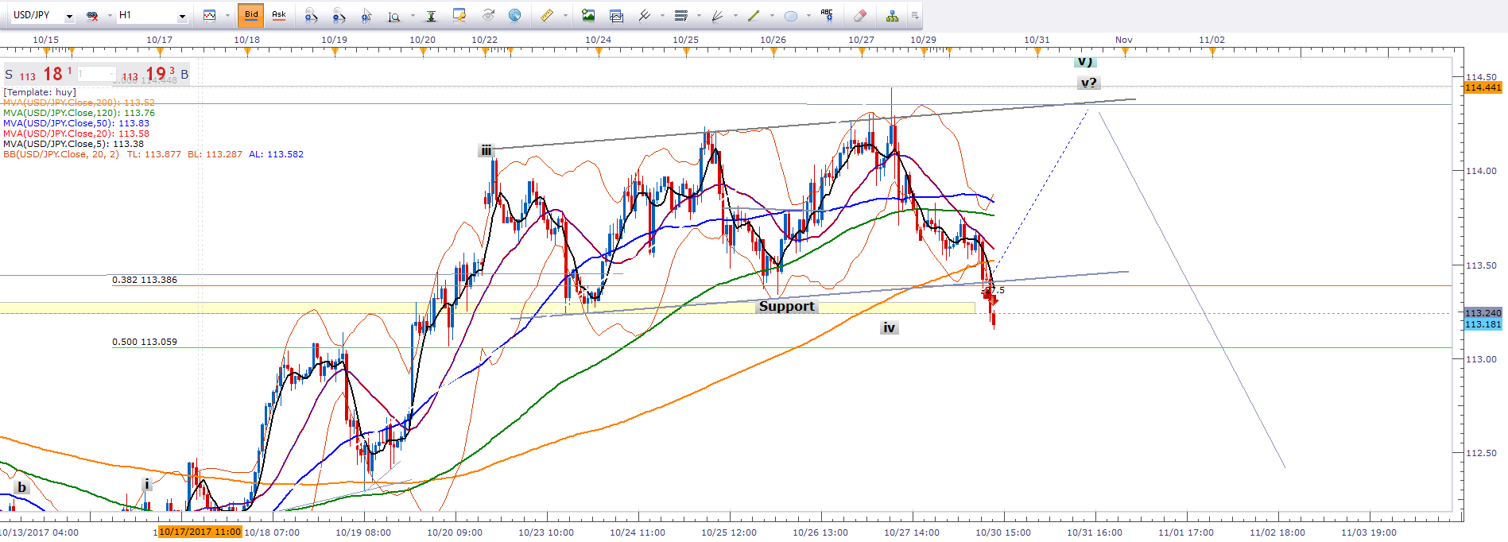
Task: Expand the chart type dropdown arrow
Action: pos(227,15)
